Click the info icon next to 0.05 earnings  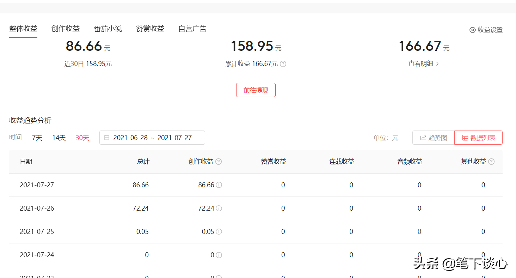(x=219, y=231)
